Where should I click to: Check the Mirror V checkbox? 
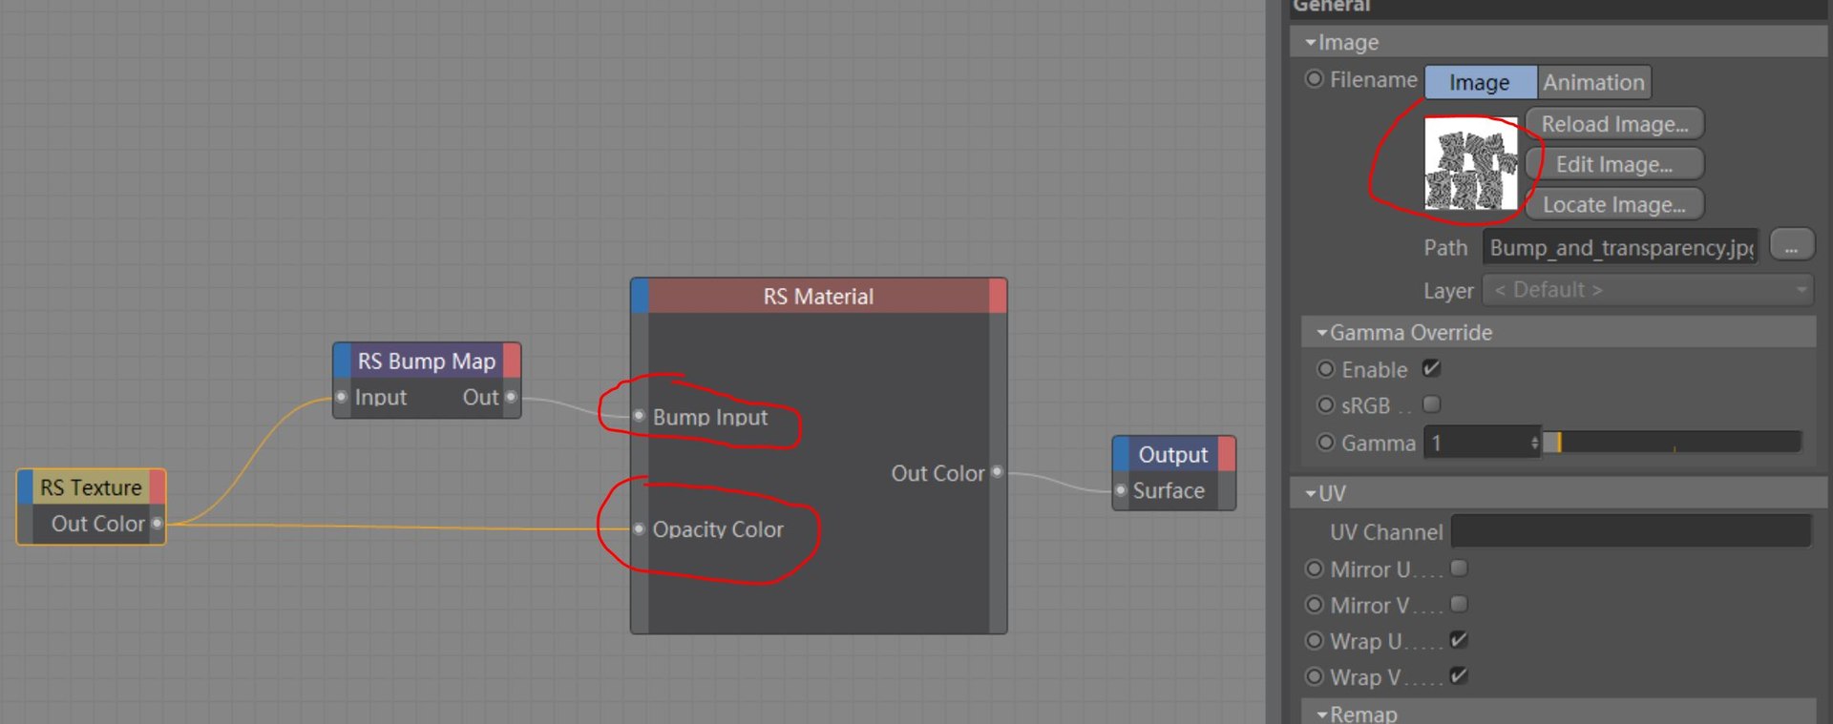tap(1459, 604)
